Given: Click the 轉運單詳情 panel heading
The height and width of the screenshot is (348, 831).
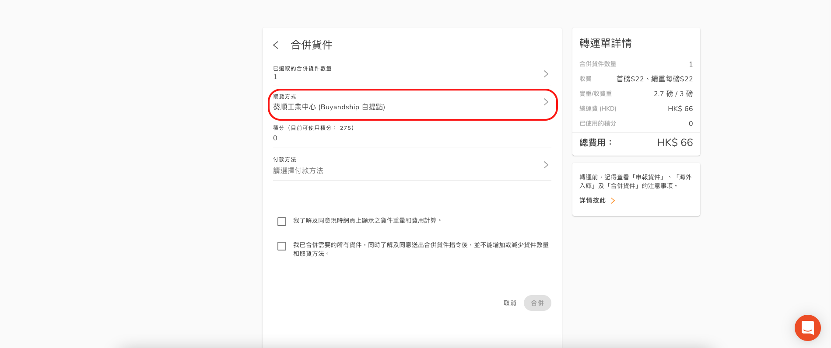Looking at the screenshot, I should pos(606,43).
